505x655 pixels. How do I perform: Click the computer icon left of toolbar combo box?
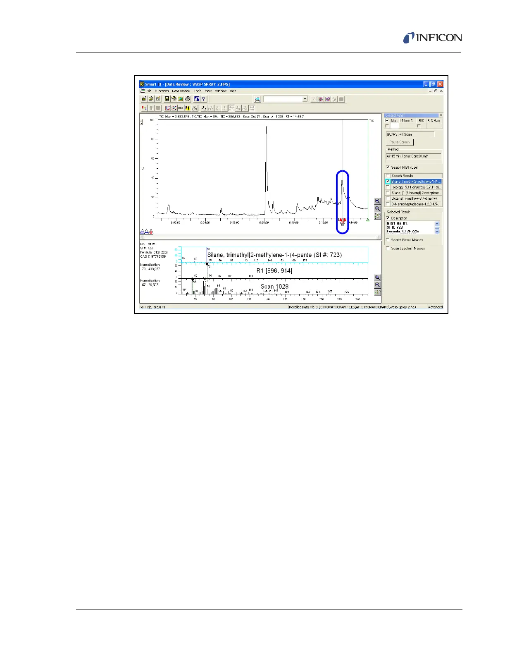(257, 99)
